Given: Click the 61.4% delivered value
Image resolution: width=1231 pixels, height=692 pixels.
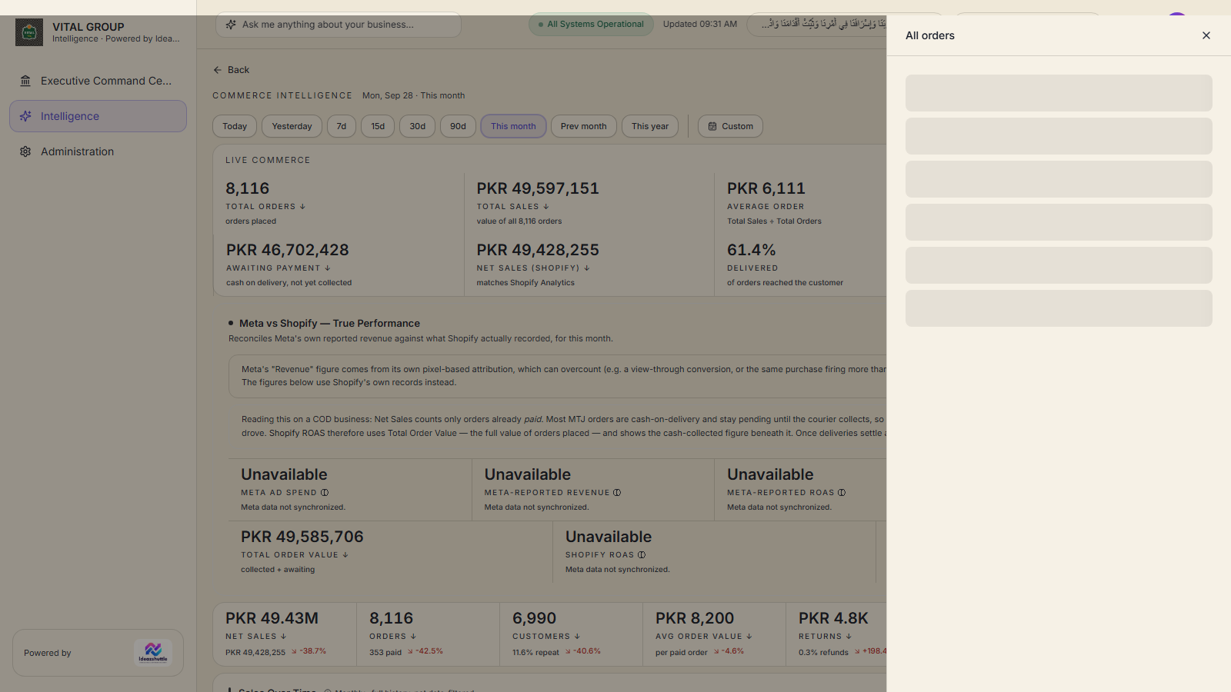Looking at the screenshot, I should [752, 250].
